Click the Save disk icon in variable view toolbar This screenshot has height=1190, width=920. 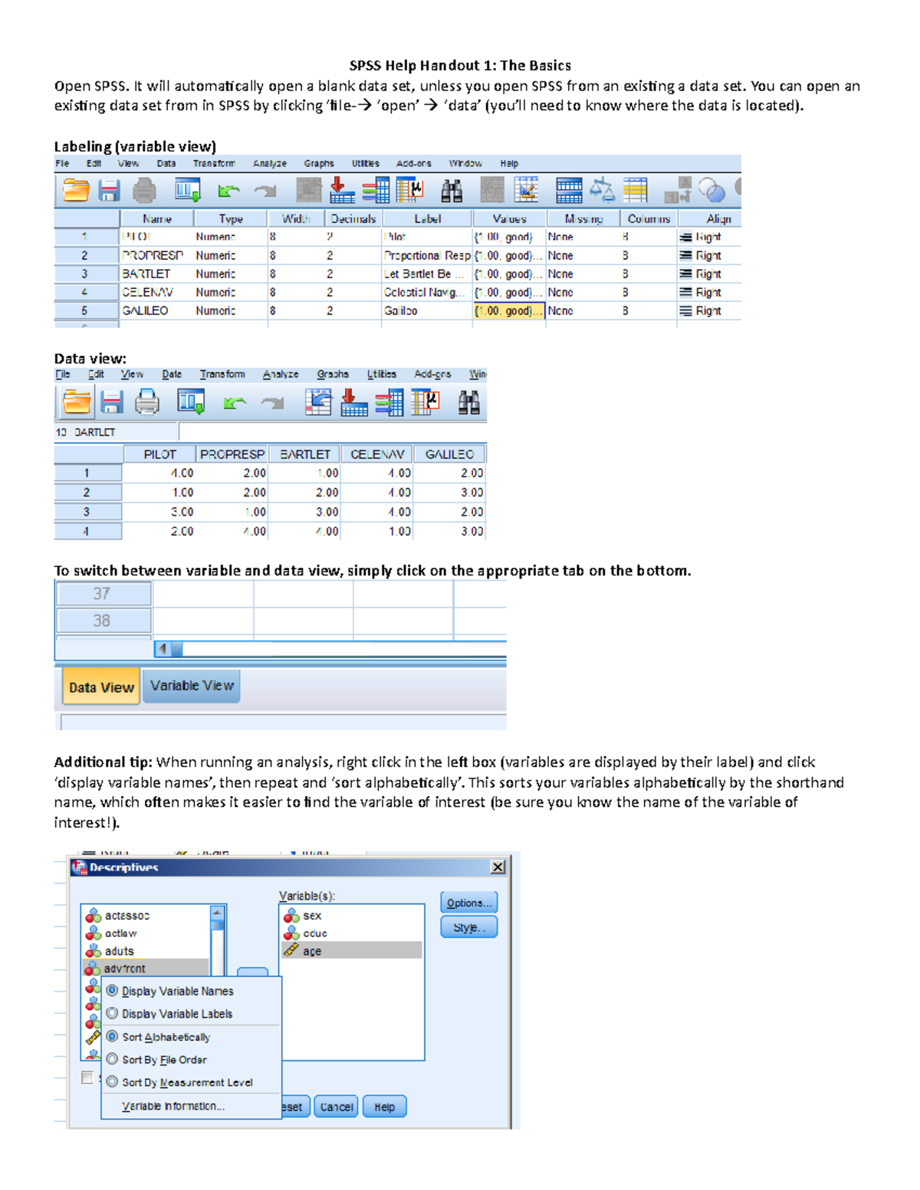tap(109, 190)
